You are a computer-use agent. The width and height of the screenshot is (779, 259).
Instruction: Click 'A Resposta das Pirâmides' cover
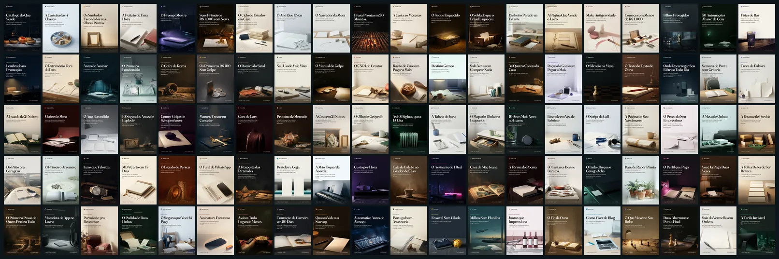[254, 180]
